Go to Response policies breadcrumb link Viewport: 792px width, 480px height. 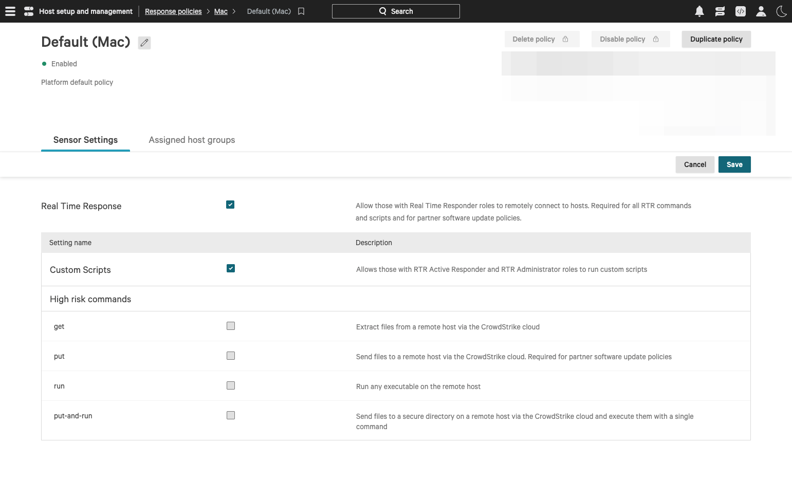click(x=173, y=11)
